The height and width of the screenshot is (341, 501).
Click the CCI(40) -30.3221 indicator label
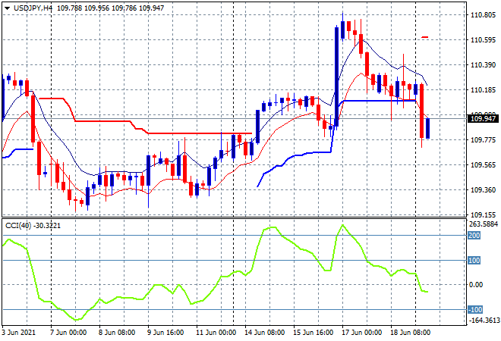coord(33,226)
